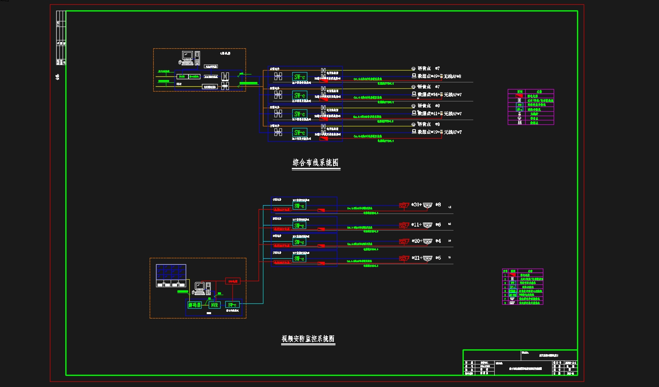Click the 语音点 *9 label

[429, 106]
